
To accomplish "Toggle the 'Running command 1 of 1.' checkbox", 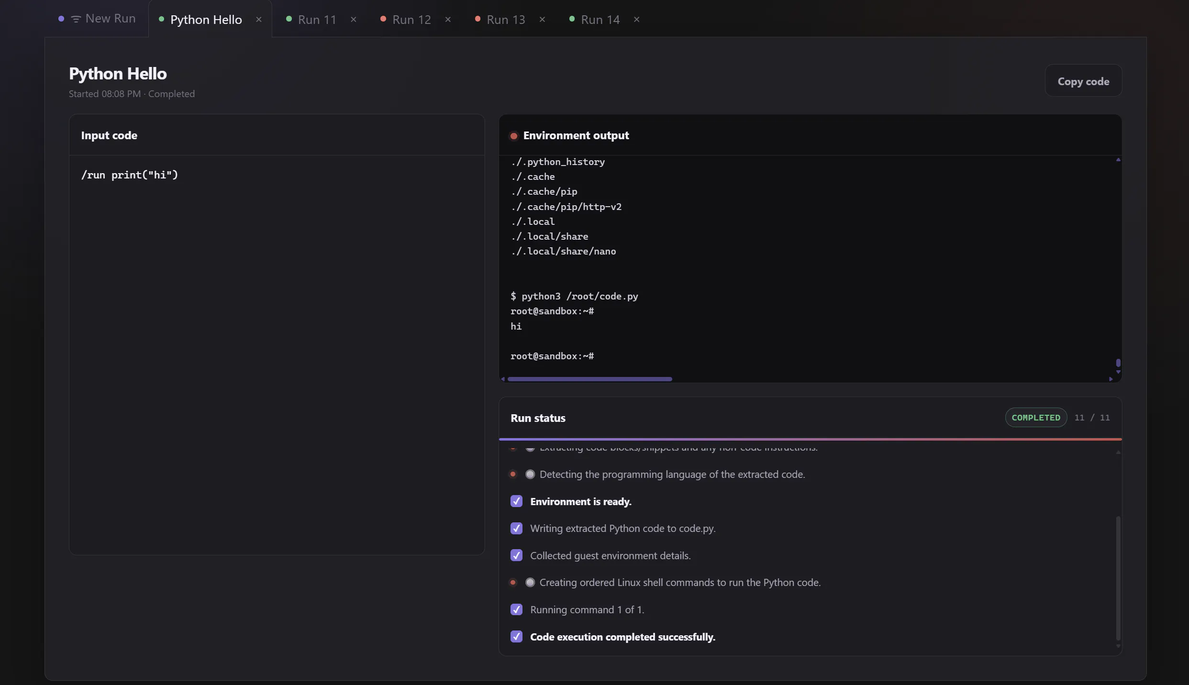I will [x=516, y=610].
